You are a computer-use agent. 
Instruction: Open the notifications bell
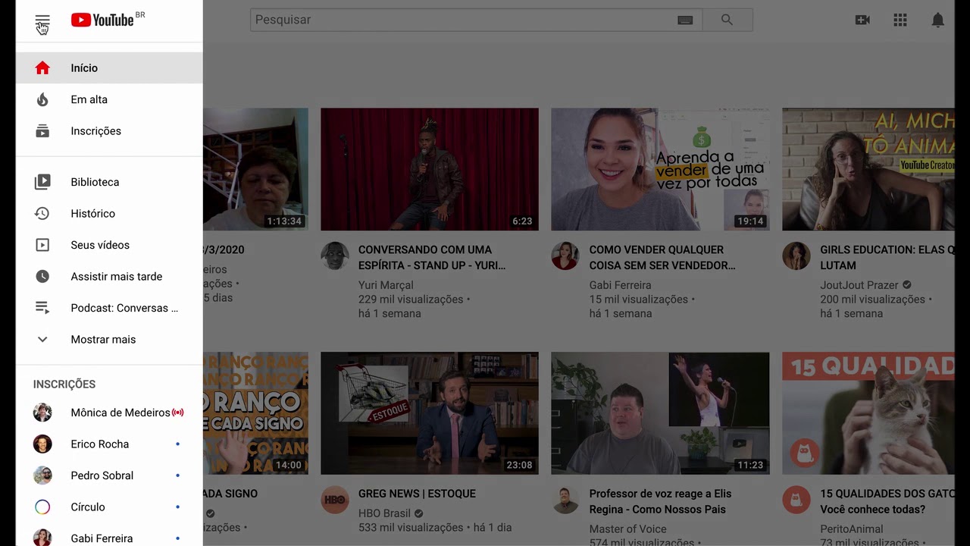pos(938,20)
